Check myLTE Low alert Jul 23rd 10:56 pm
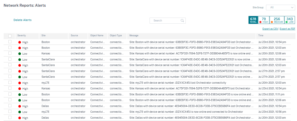Screen dimensions: 297x121 pyautogui.click(x=10, y=112)
